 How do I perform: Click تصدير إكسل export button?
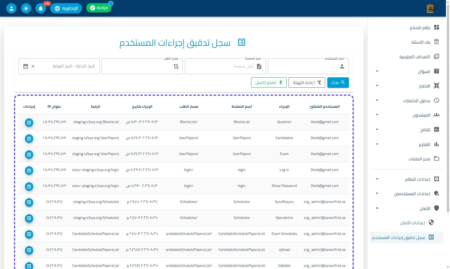point(269,82)
